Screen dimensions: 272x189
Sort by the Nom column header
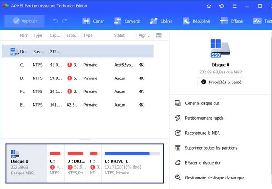pyautogui.click(x=24, y=35)
